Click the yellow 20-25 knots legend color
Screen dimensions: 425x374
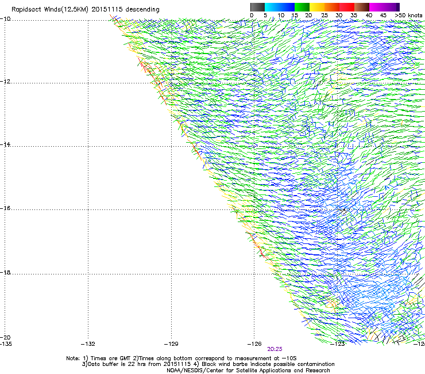coord(317,7)
